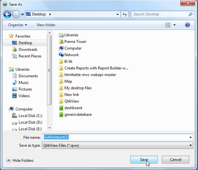
Task: Close the Save As dialog
Action: point(188,3)
